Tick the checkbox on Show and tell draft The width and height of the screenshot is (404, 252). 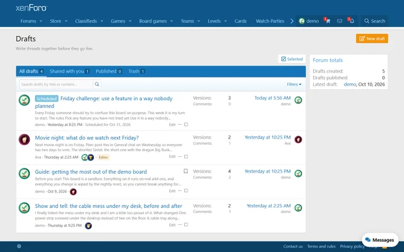pyautogui.click(x=186, y=225)
